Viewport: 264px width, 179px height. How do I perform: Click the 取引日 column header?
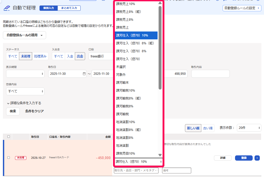[x=35, y=137]
